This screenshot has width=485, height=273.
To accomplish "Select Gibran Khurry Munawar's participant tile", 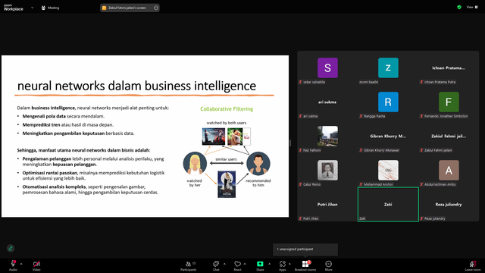I will coord(388,136).
